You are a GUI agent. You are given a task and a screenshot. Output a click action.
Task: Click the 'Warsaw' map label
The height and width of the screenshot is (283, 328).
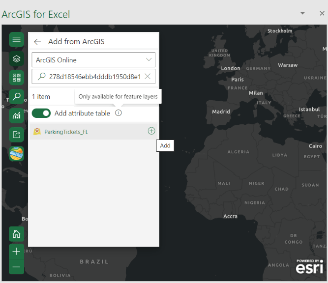(288, 65)
